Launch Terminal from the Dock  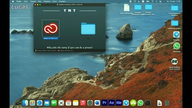tap(148, 103)
